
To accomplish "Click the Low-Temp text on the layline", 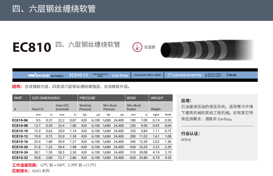I will tap(120, 75).
